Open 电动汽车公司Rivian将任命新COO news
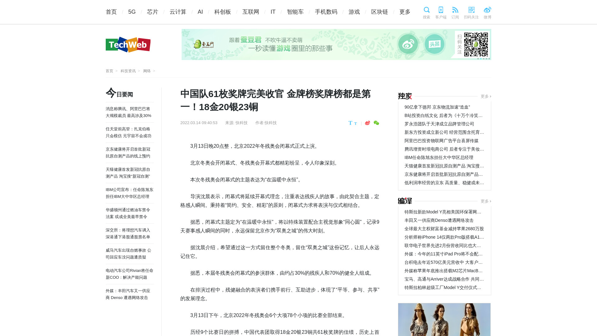The height and width of the screenshot is (336, 597). [x=129, y=274]
